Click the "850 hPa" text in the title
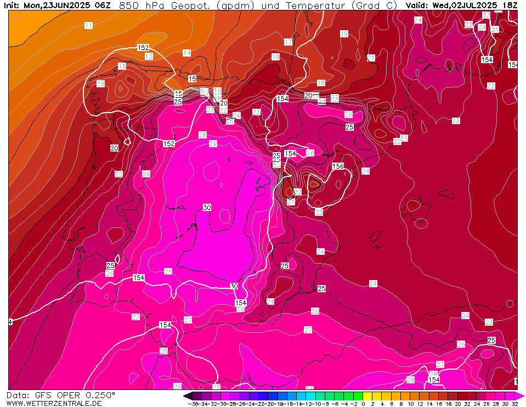This screenshot has width=526, height=407. pos(143,5)
